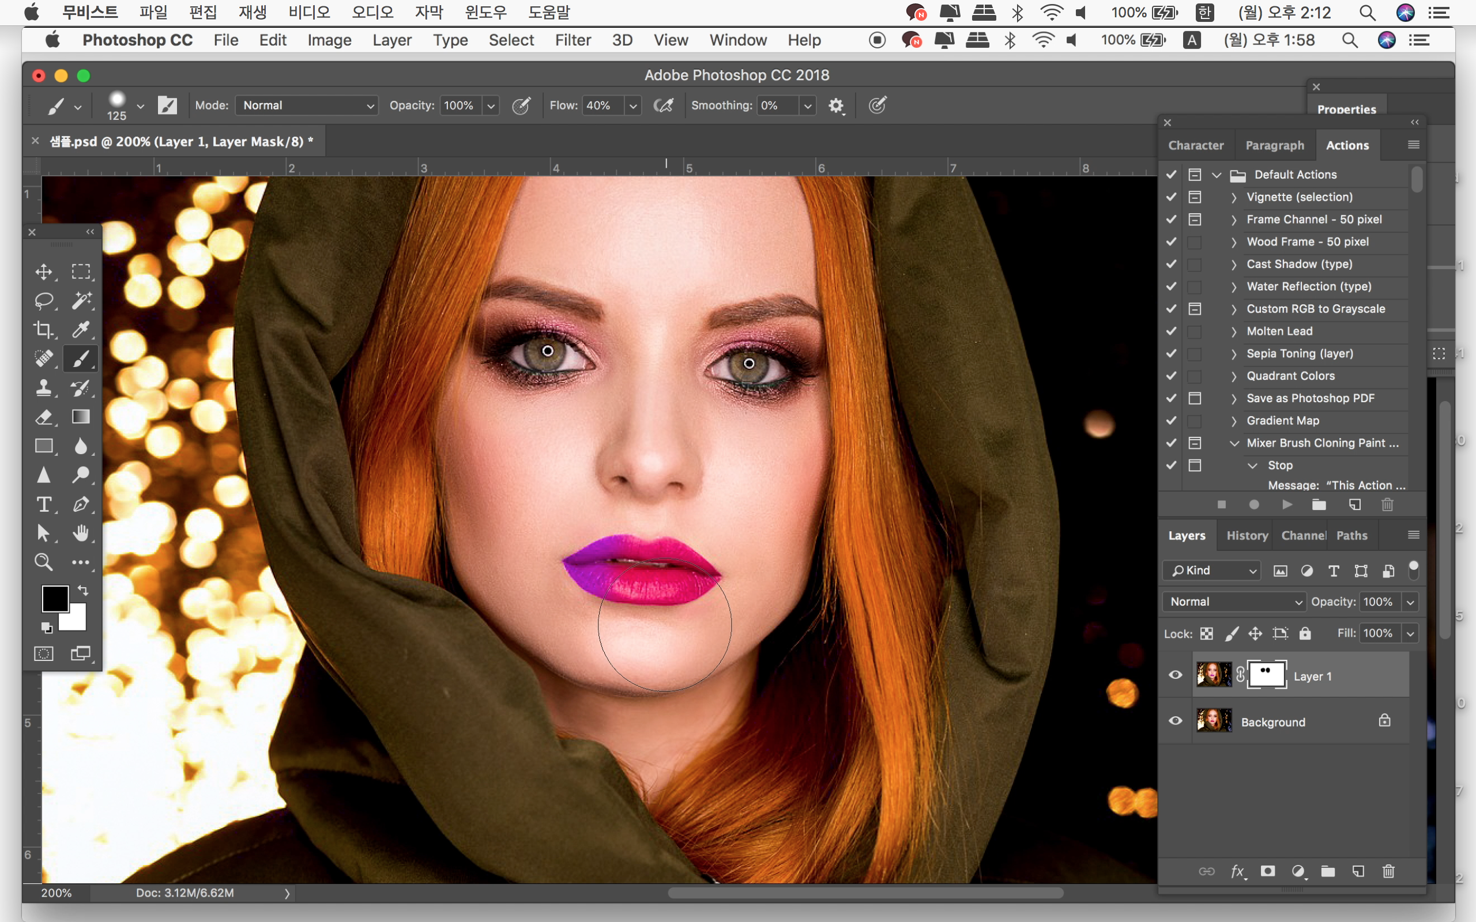Open the layer Kind filter dropdown
1476x922 pixels.
[1211, 570]
